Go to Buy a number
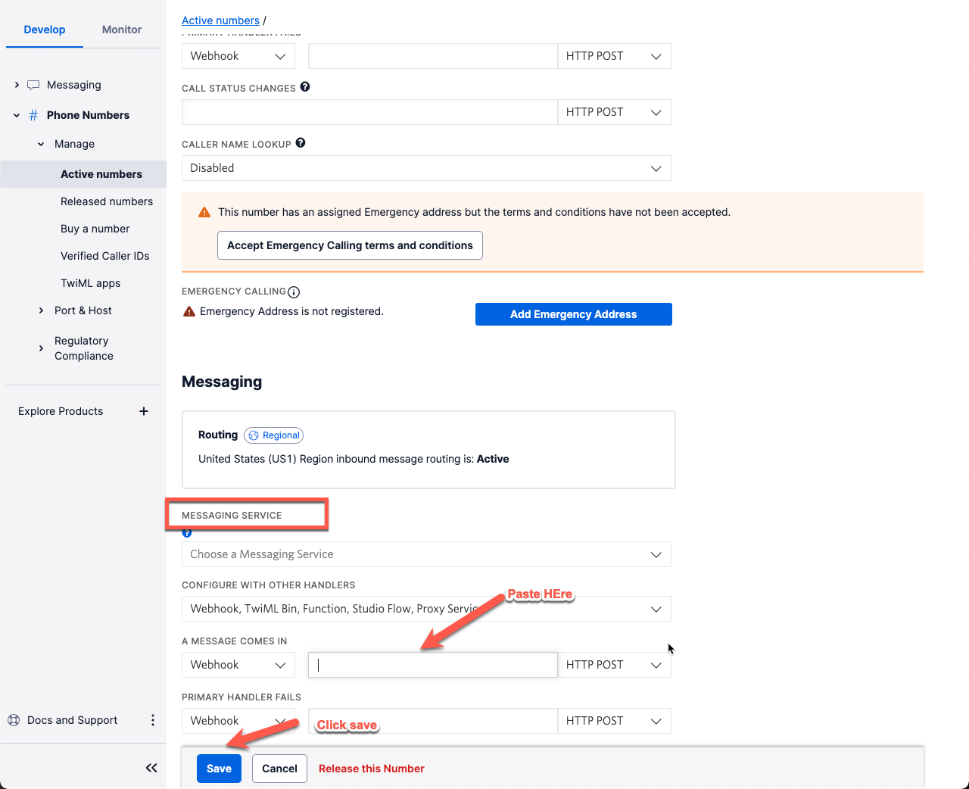This screenshot has width=969, height=789. click(95, 229)
